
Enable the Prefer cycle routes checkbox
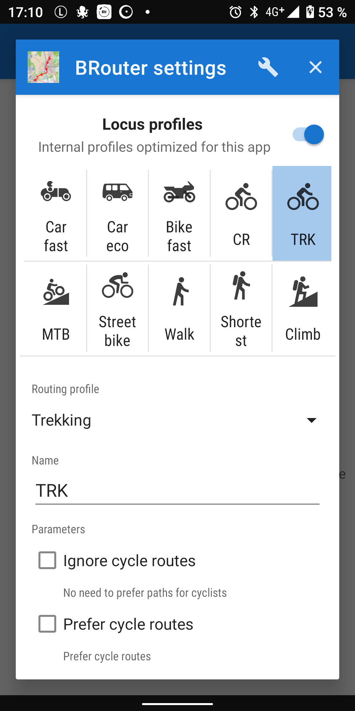point(47,624)
